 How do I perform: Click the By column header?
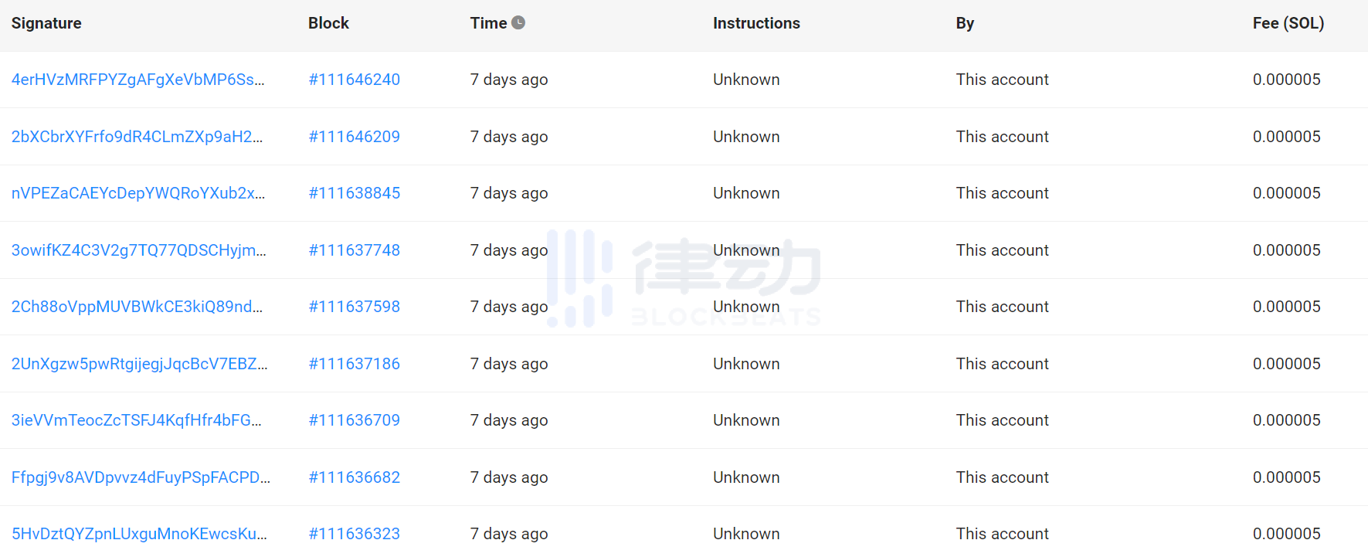(964, 22)
